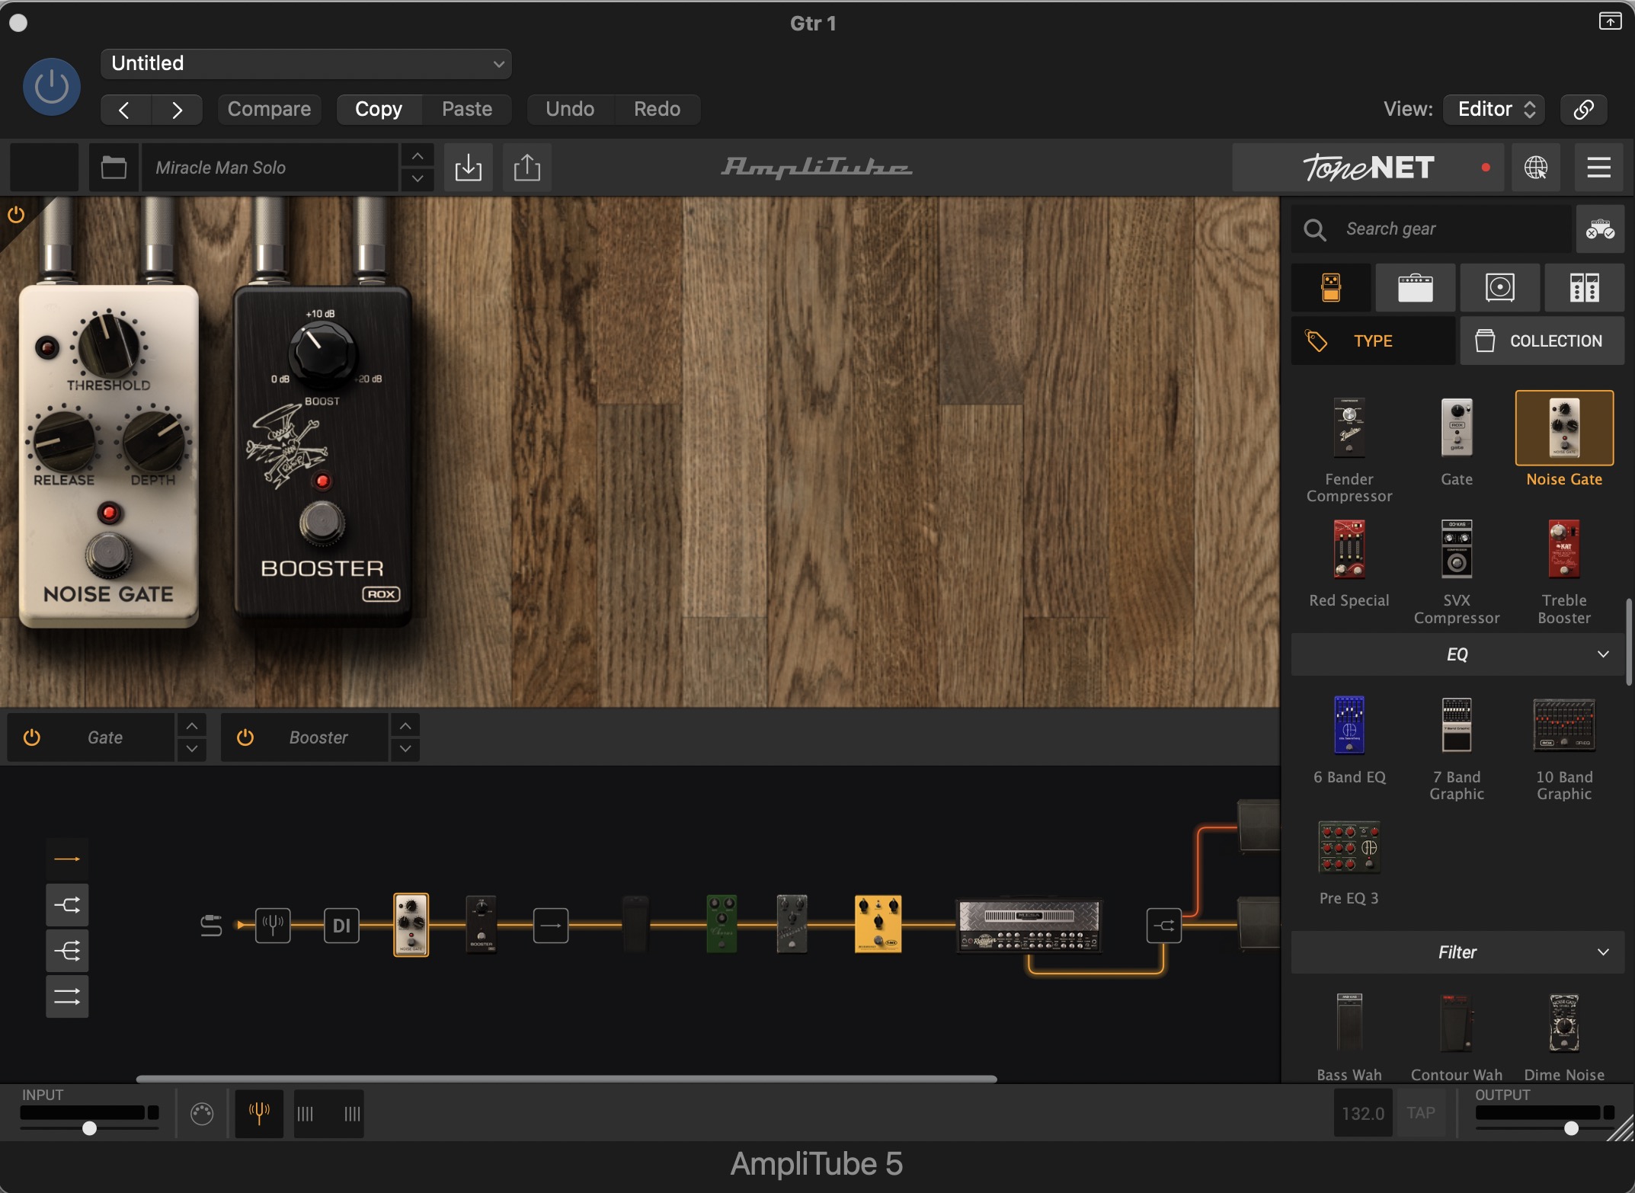Select the three-way split routing icon
This screenshot has width=1635, height=1193.
pyautogui.click(x=67, y=951)
